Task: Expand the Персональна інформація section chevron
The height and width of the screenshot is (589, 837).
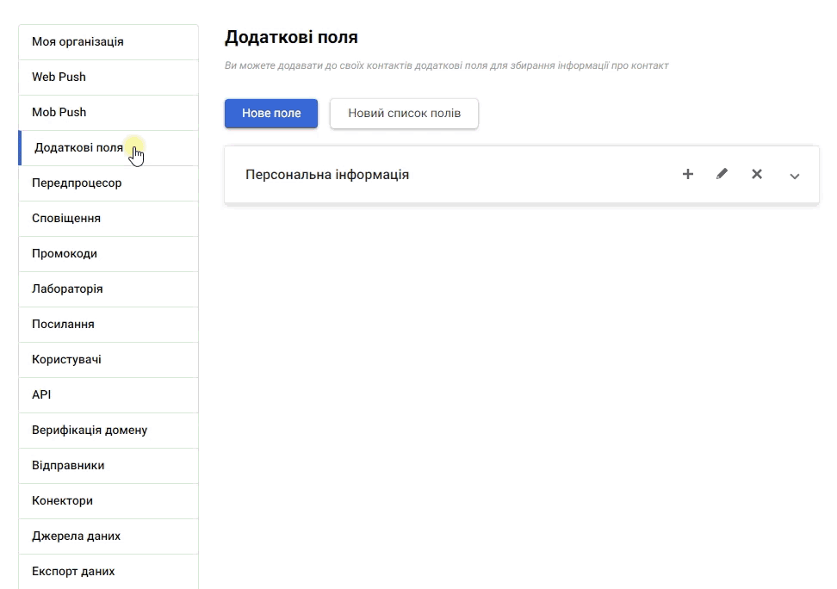Action: pos(794,177)
